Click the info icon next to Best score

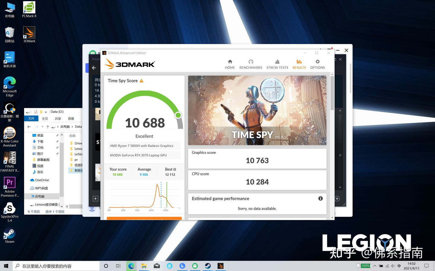click(175, 170)
